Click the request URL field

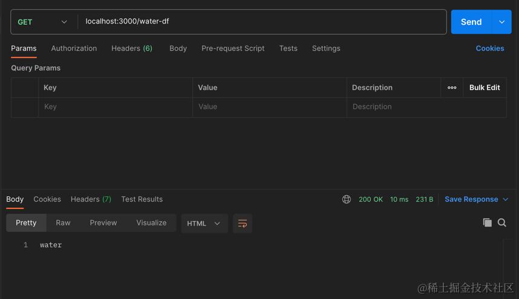coord(260,22)
